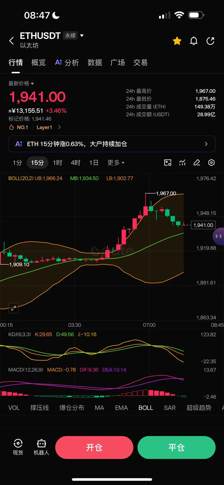This screenshot has width=224, height=485.
Task: Tap 24h 成交额 value 28.99亿
Action: [206, 115]
